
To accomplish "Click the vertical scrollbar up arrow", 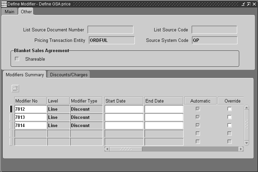I will [246, 108].
